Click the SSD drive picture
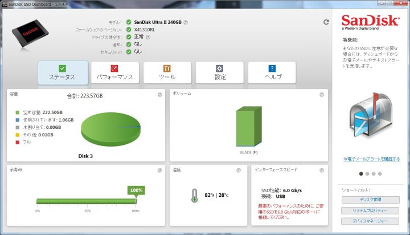This screenshot has height=235, width=410. tap(30, 34)
